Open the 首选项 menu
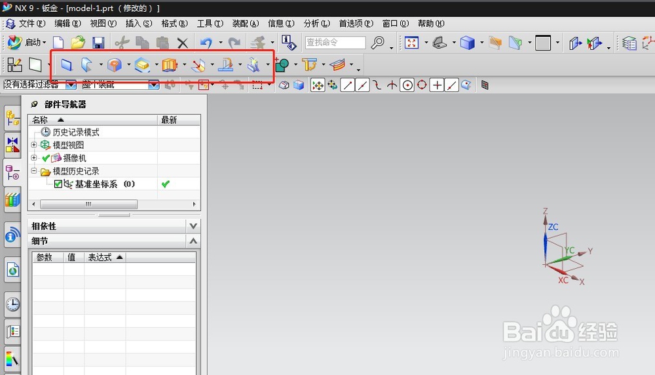The image size is (655, 375). pyautogui.click(x=356, y=24)
